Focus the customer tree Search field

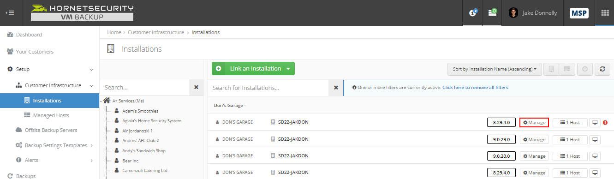(x=144, y=87)
